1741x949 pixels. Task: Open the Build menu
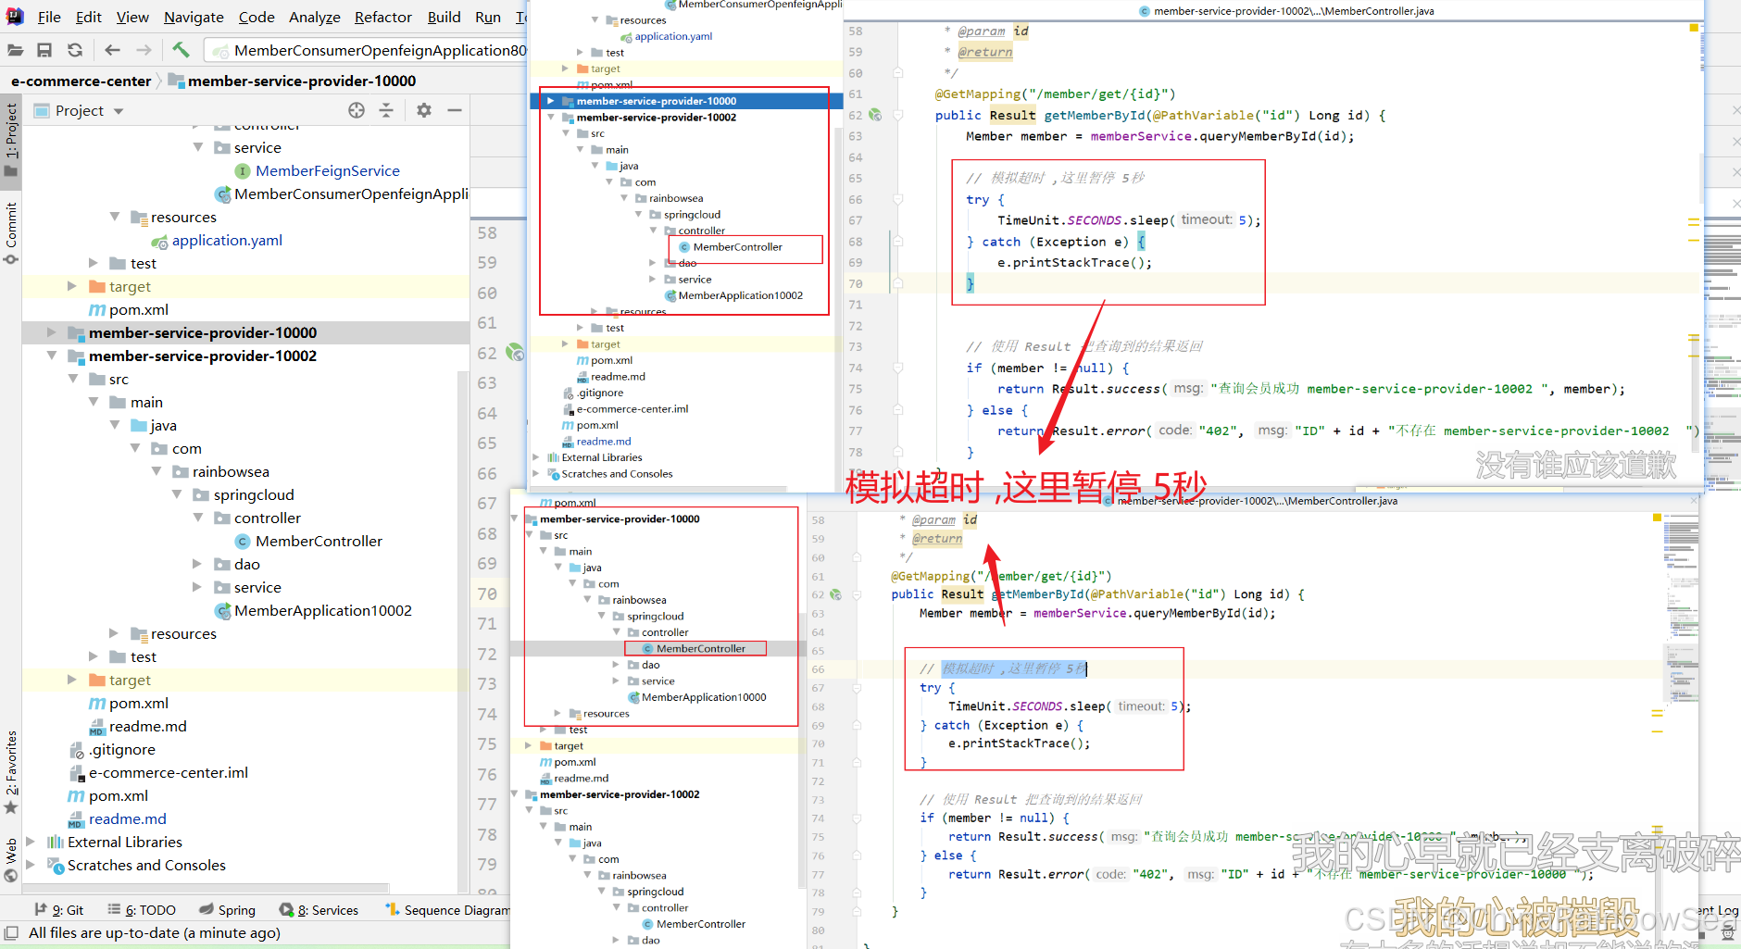click(444, 17)
